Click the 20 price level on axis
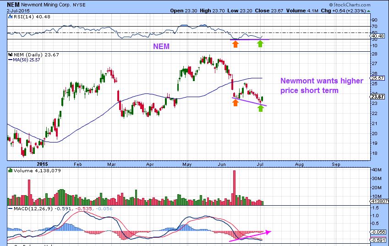This screenshot has width=389, height=246. [x=375, y=133]
